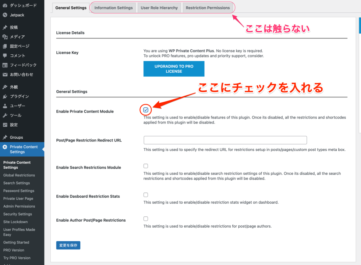Viewport: 361px width, 265px height.
Task: Open Search Settings submenu link
Action: (17, 183)
